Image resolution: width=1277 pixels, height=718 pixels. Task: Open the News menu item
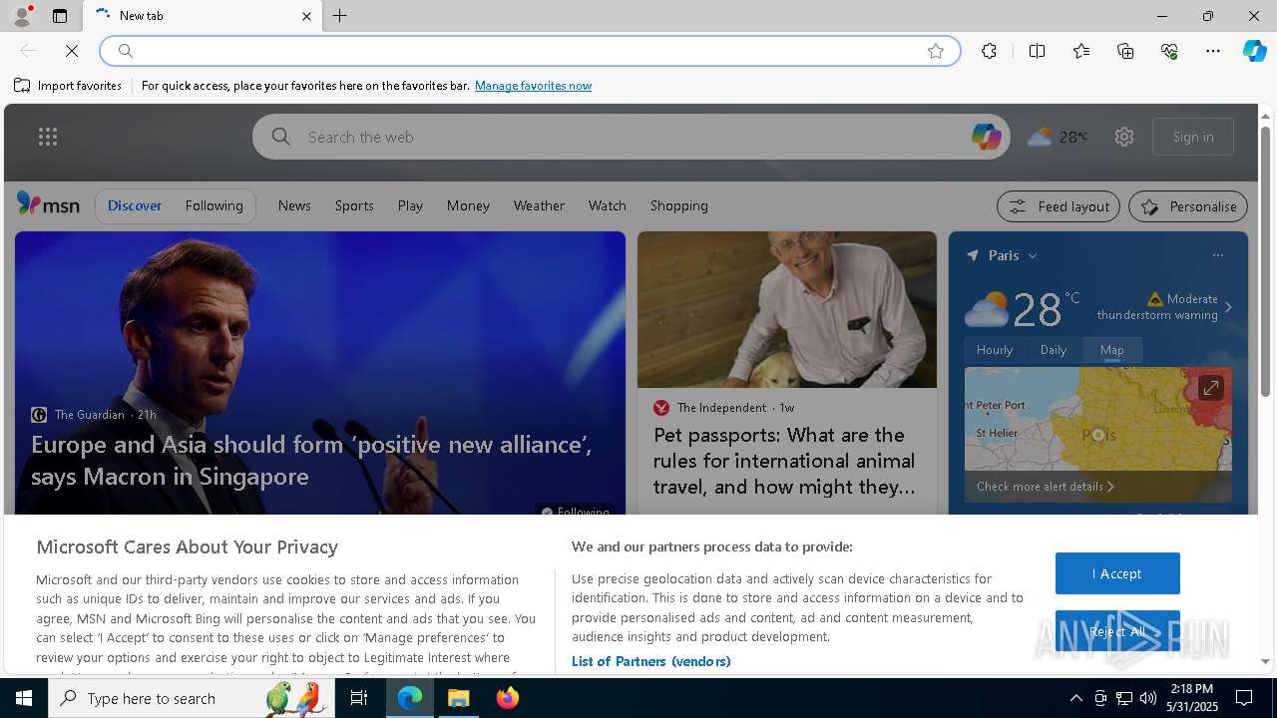coord(294,205)
